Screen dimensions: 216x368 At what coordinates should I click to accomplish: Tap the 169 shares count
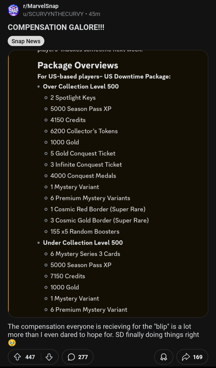[198, 357]
